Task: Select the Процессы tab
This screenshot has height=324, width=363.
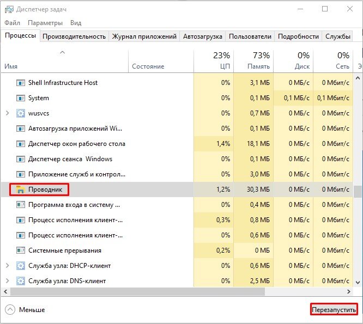Action: tap(20, 35)
